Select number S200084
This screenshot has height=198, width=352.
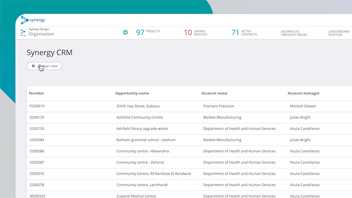(37, 140)
